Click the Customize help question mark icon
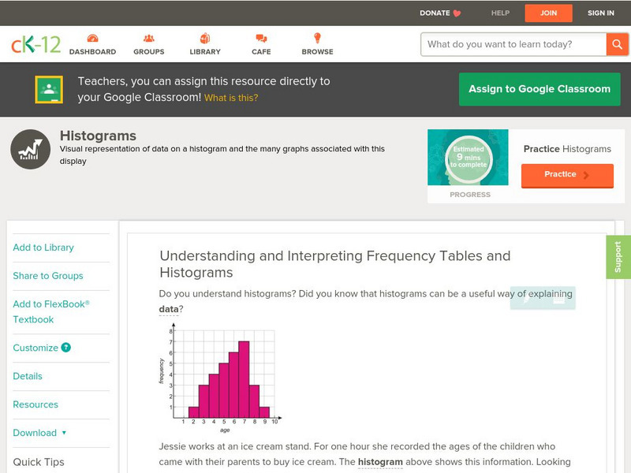 pyautogui.click(x=66, y=348)
